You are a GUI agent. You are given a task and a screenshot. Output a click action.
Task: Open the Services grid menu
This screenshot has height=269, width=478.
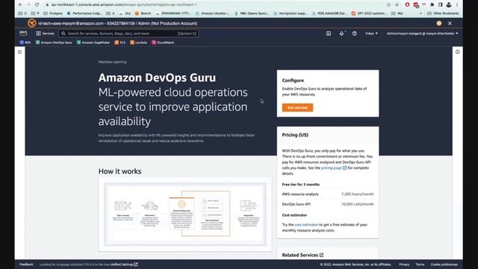point(45,34)
